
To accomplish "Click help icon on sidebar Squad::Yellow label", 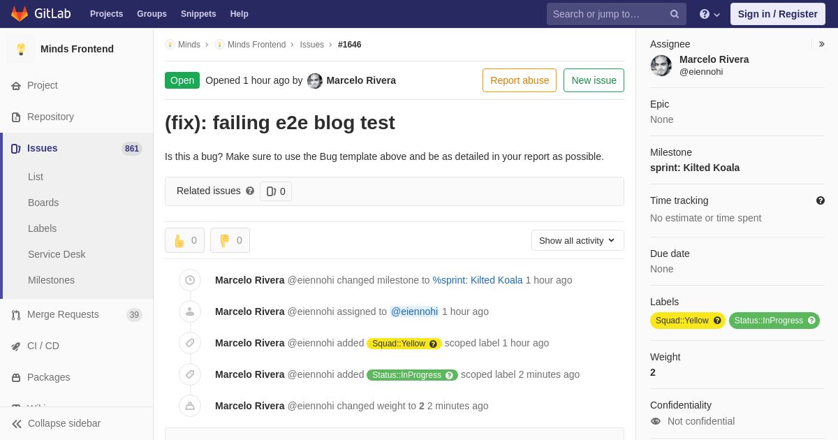I will click(717, 321).
